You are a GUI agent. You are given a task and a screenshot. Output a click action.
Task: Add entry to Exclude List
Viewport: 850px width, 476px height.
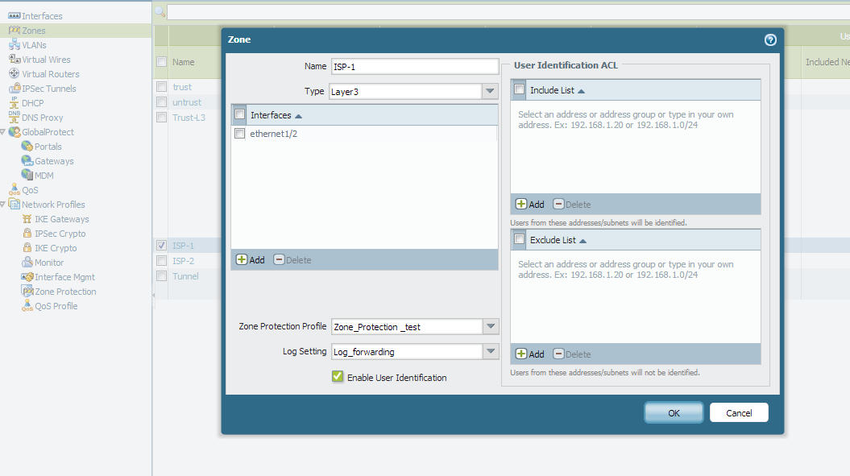click(x=530, y=354)
